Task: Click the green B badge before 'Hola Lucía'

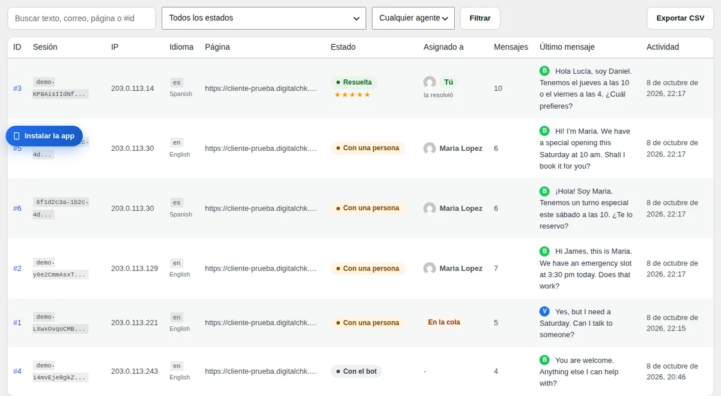Action: click(x=544, y=70)
